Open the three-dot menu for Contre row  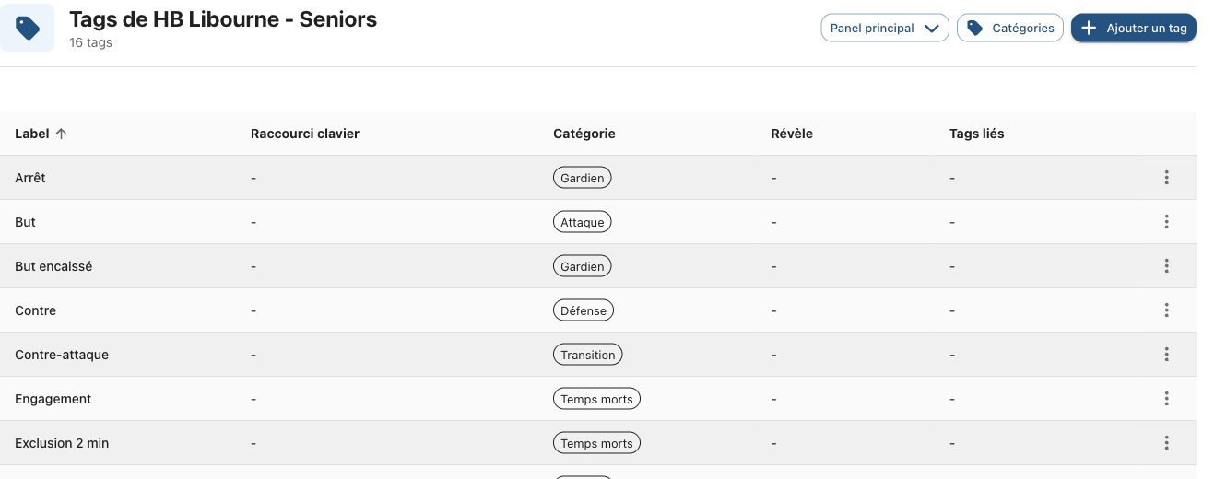click(x=1167, y=310)
